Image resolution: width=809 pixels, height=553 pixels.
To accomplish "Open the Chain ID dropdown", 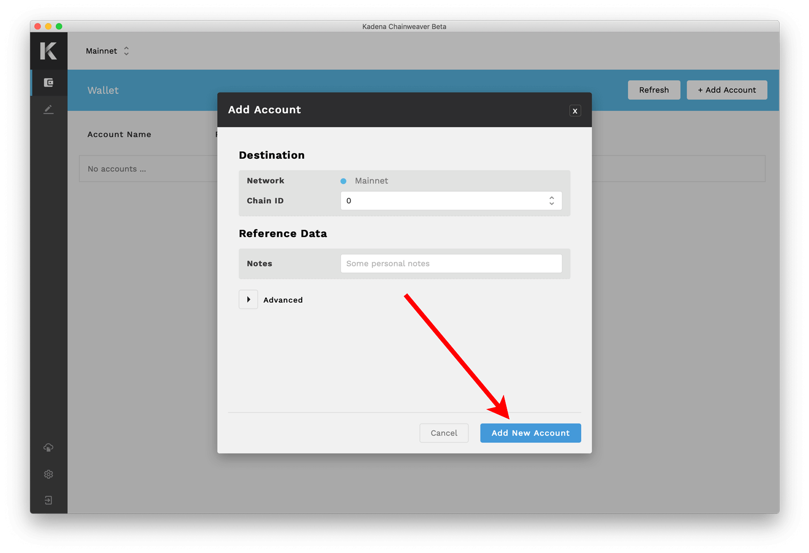I will (451, 201).
